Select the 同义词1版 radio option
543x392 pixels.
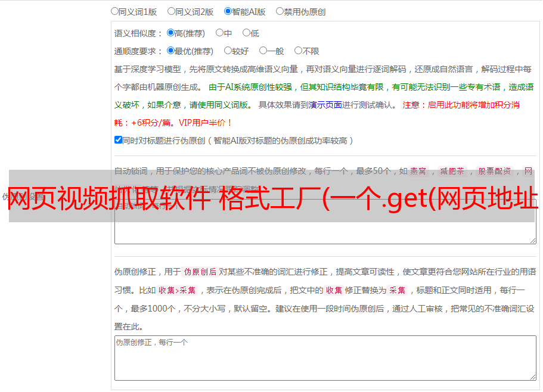(114, 11)
